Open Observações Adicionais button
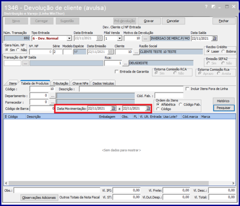240x206 pixels. [x=39, y=198]
